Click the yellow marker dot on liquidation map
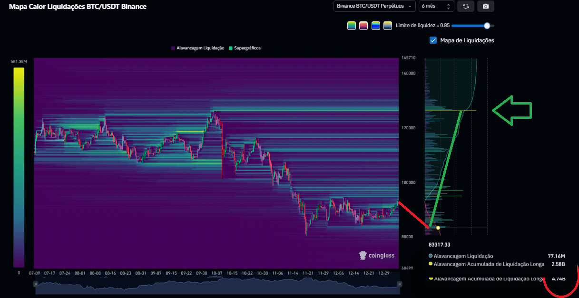Screen dimensions: 579x298 438,228
